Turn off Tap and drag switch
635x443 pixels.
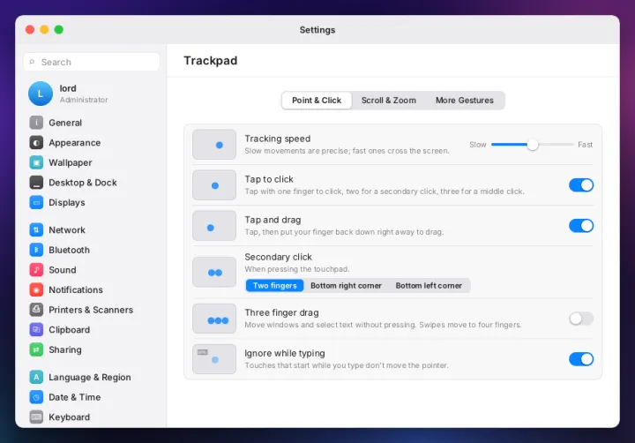tap(581, 225)
